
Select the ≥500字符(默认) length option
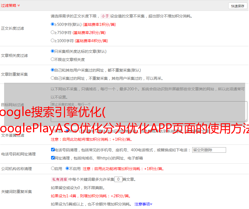click(x=53, y=24)
